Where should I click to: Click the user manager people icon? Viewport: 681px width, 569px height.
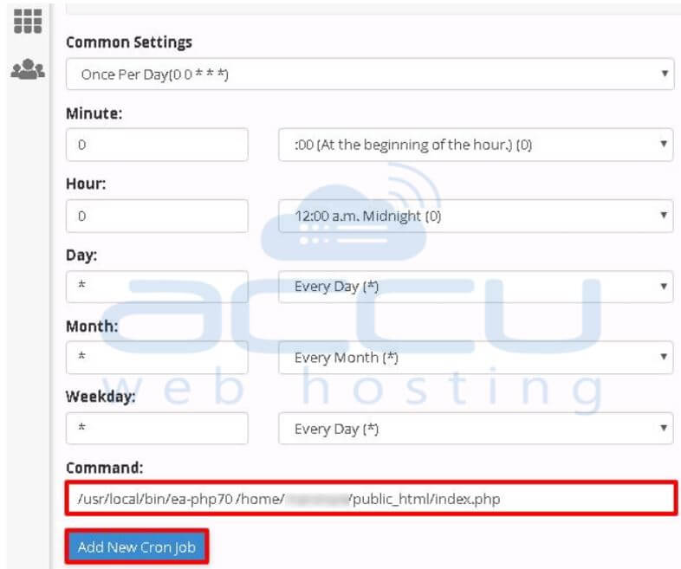28,70
